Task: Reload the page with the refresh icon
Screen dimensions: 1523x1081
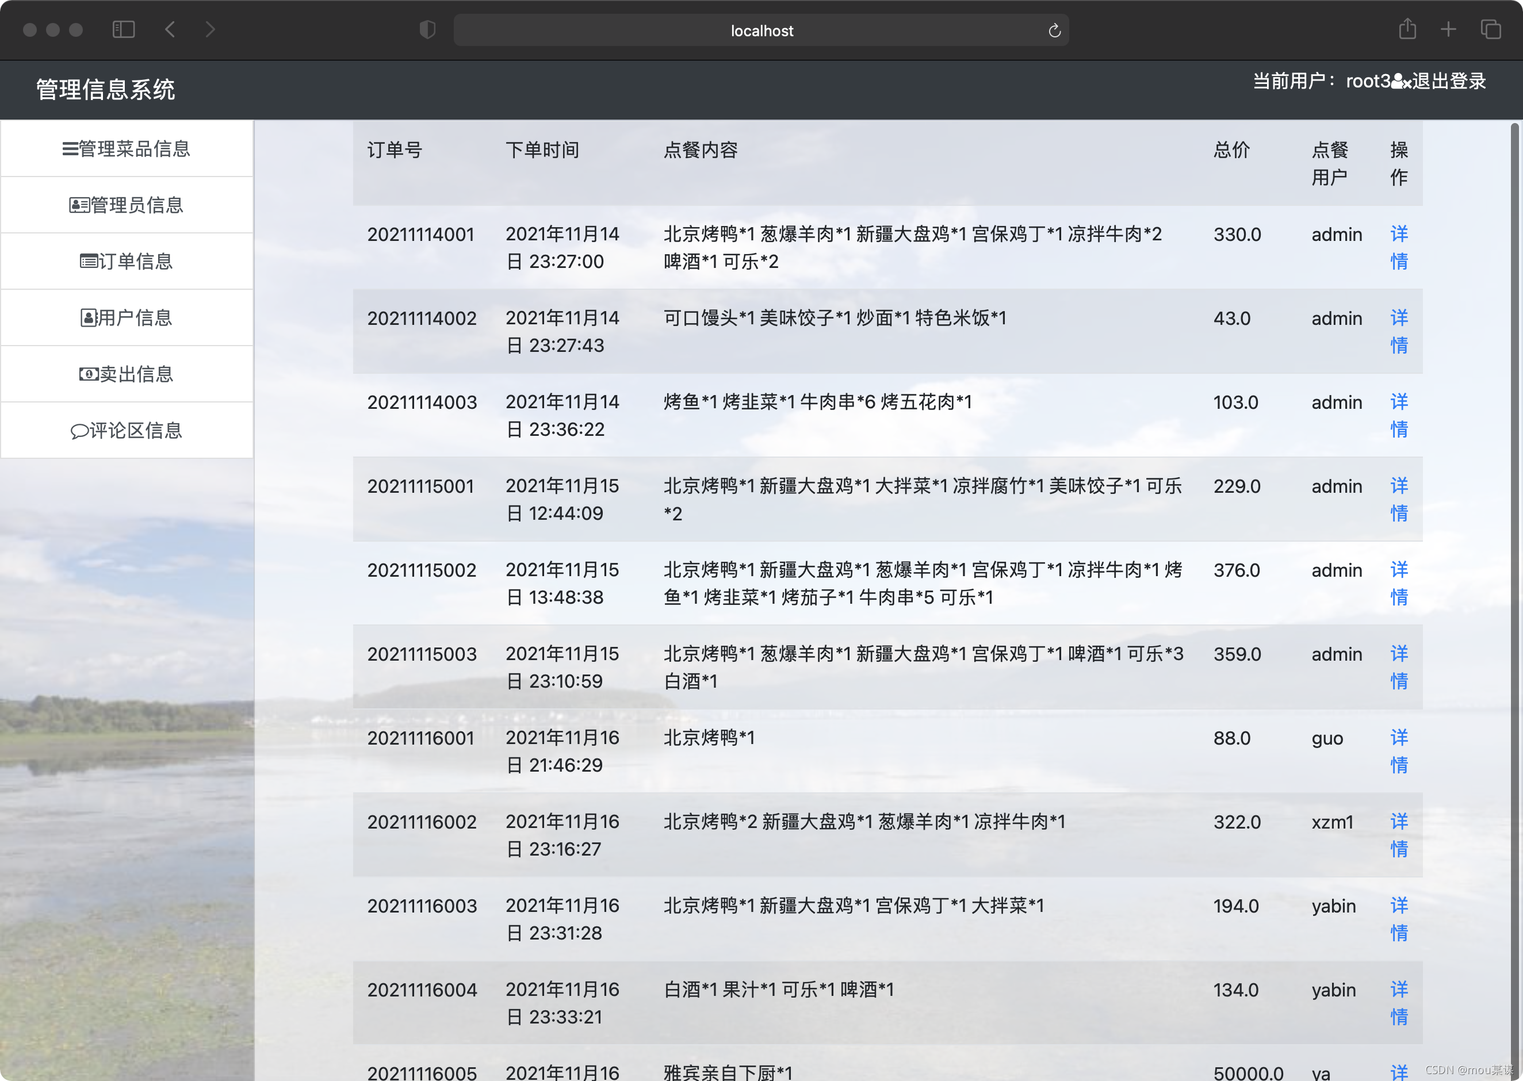Action: pyautogui.click(x=1054, y=30)
